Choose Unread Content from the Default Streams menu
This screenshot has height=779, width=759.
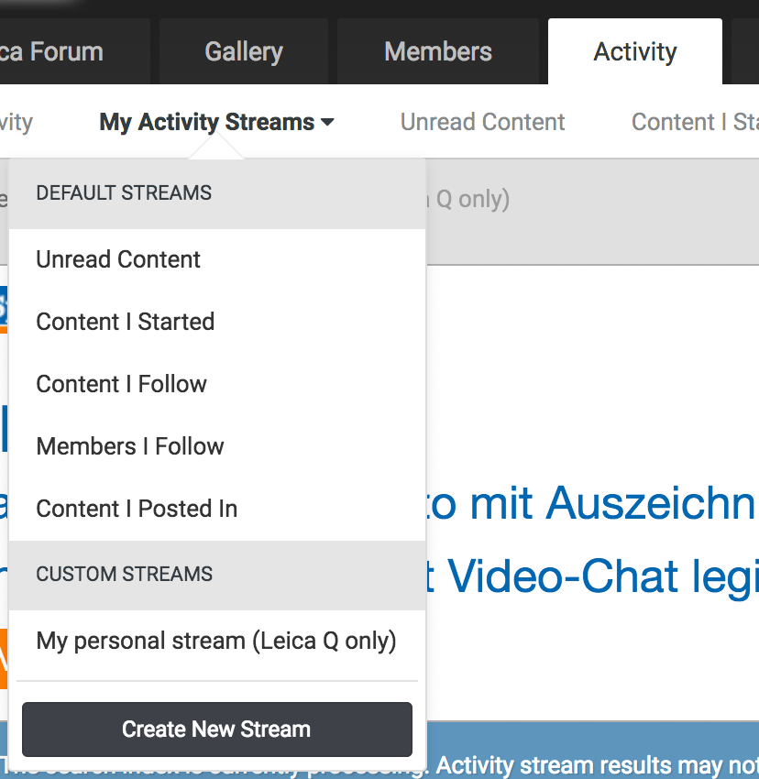(x=118, y=259)
